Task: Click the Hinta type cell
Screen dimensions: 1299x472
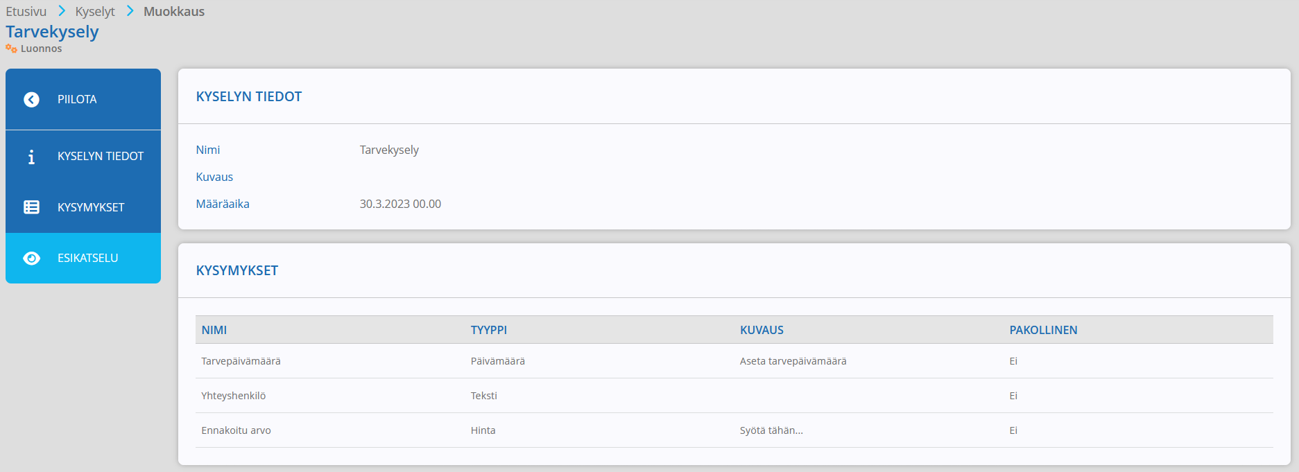Action: (x=483, y=430)
